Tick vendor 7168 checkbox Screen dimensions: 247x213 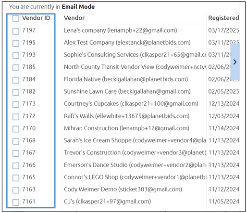coord(16,141)
